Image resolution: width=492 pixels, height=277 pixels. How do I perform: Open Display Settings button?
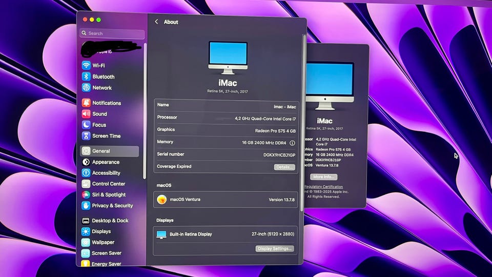(275, 248)
